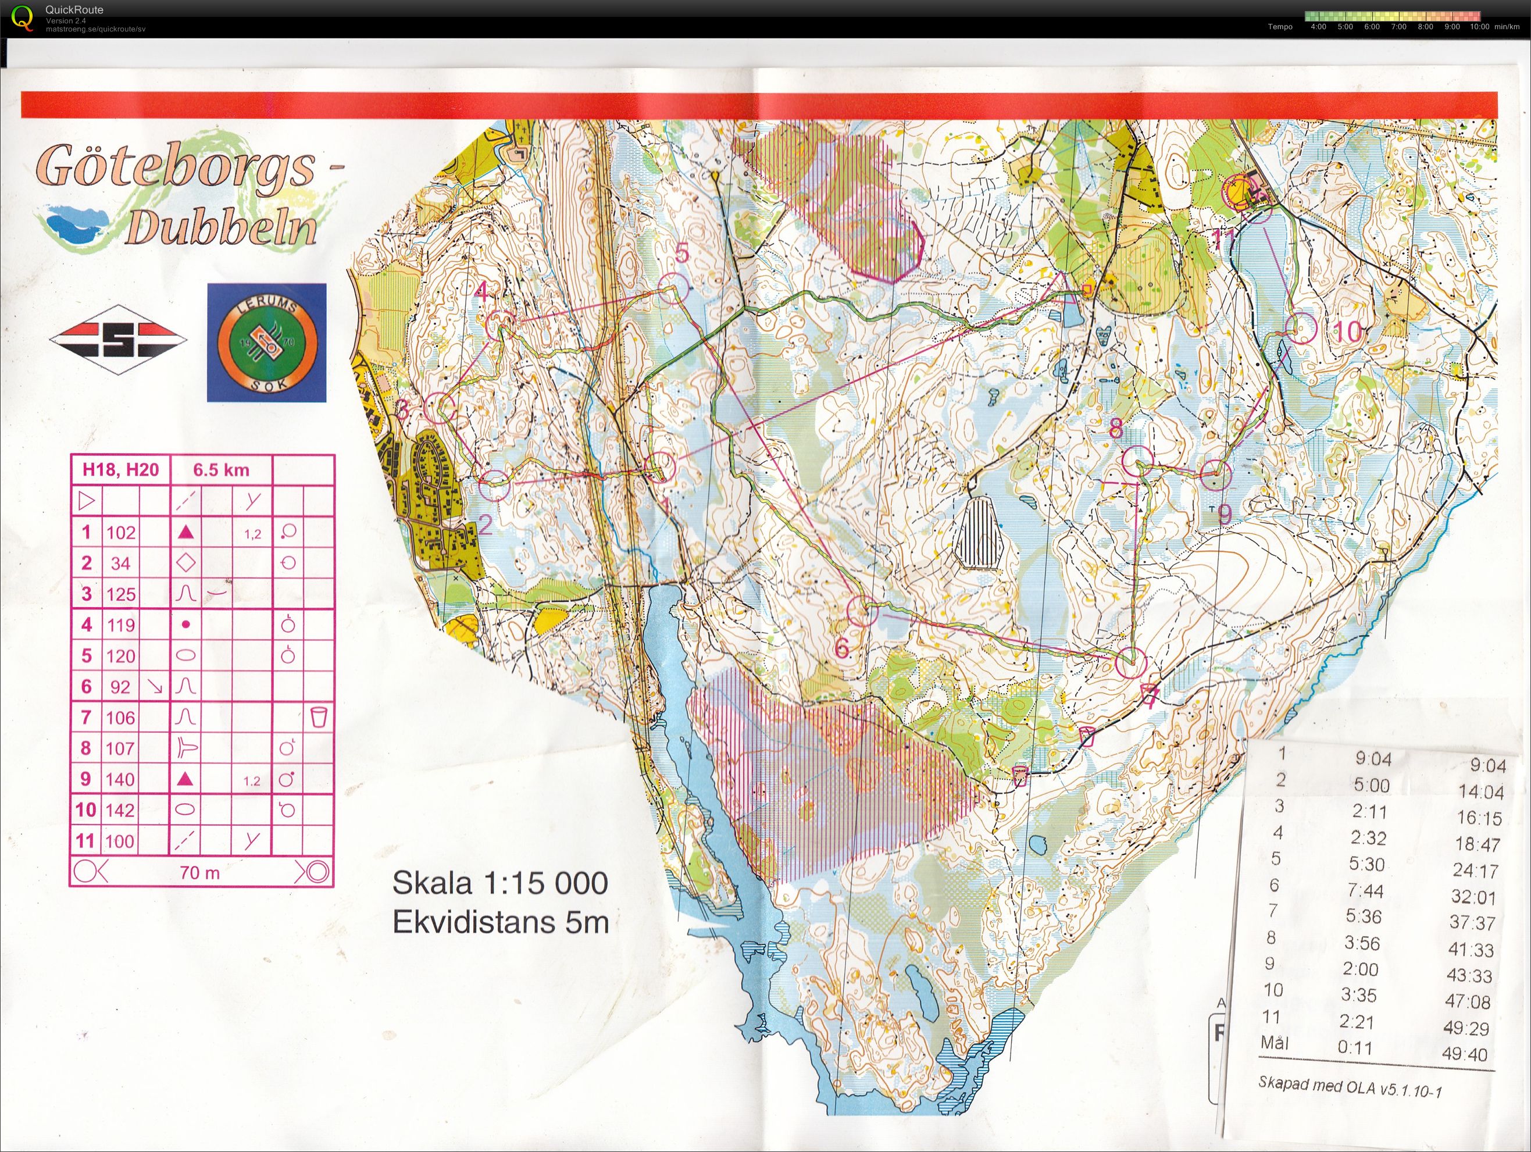1531x1152 pixels.
Task: Click the Mål row label
Action: click(x=1274, y=1043)
